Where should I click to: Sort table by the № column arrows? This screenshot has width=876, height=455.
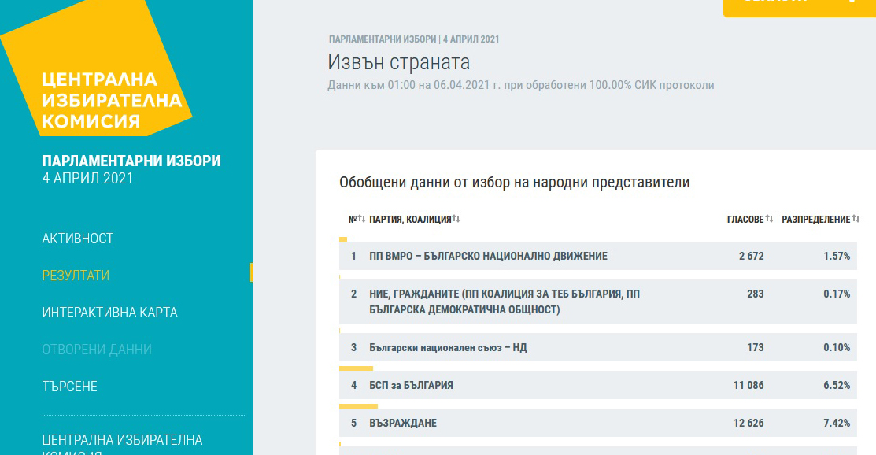[362, 220]
